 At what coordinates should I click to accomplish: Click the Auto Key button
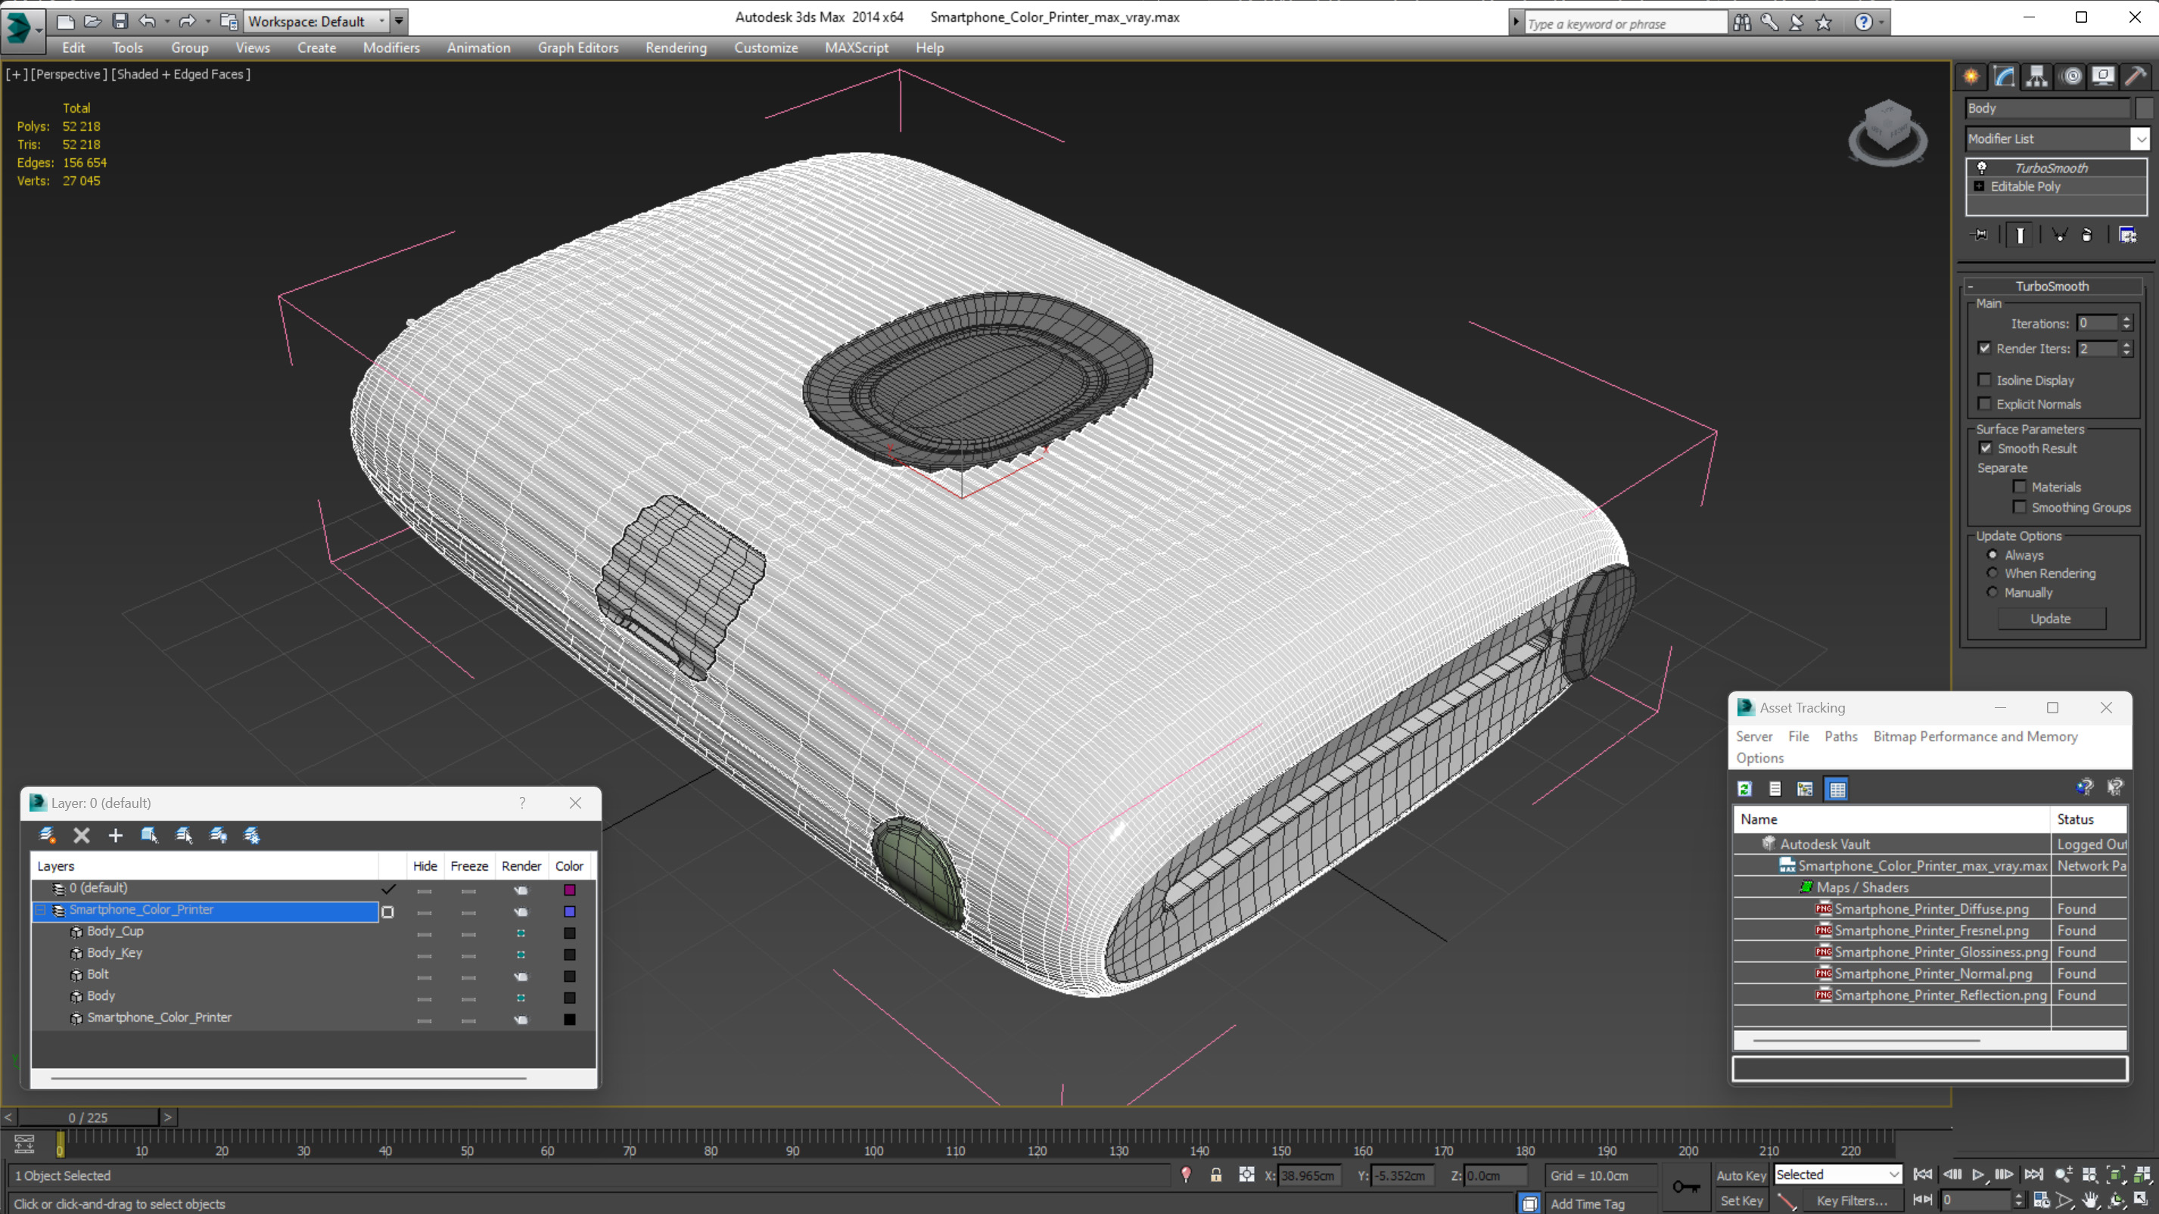click(1741, 1175)
